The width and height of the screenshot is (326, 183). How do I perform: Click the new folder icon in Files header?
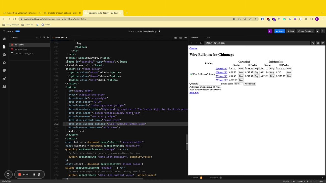[x=48, y=38]
